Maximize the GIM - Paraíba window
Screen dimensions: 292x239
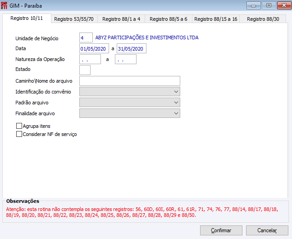269,5
